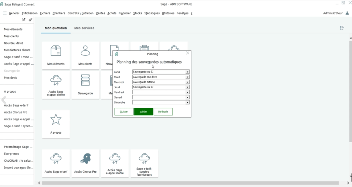The height and width of the screenshot is (187, 352).
Task: Open the Accès Chorus Pro tile
Action: tap(85, 163)
